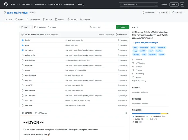Click the Solidity language color dot
188x140 pixels.
coord(133,119)
